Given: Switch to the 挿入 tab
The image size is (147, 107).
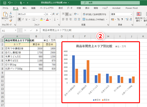Looking at the screenshot, I should tap(25, 8).
